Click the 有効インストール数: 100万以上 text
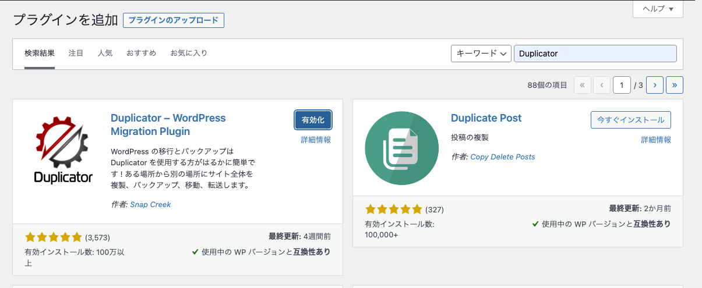The height and width of the screenshot is (288, 702). pos(75,257)
